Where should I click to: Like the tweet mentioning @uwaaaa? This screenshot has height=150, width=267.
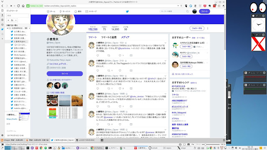[x=120, y=124]
